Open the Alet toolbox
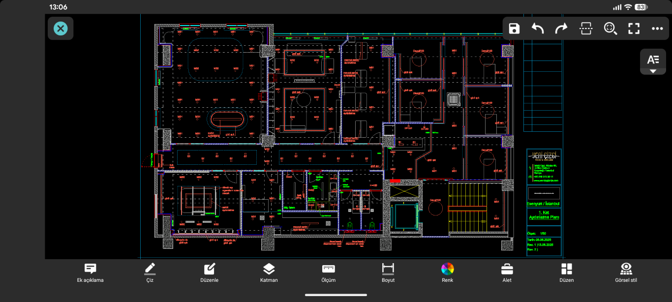The width and height of the screenshot is (672, 302). click(507, 273)
